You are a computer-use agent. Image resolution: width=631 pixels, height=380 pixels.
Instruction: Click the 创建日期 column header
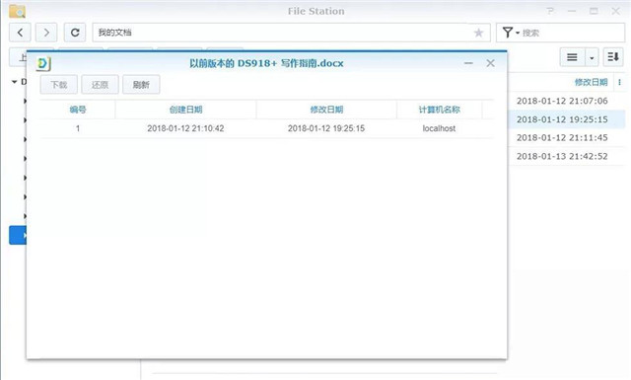185,110
